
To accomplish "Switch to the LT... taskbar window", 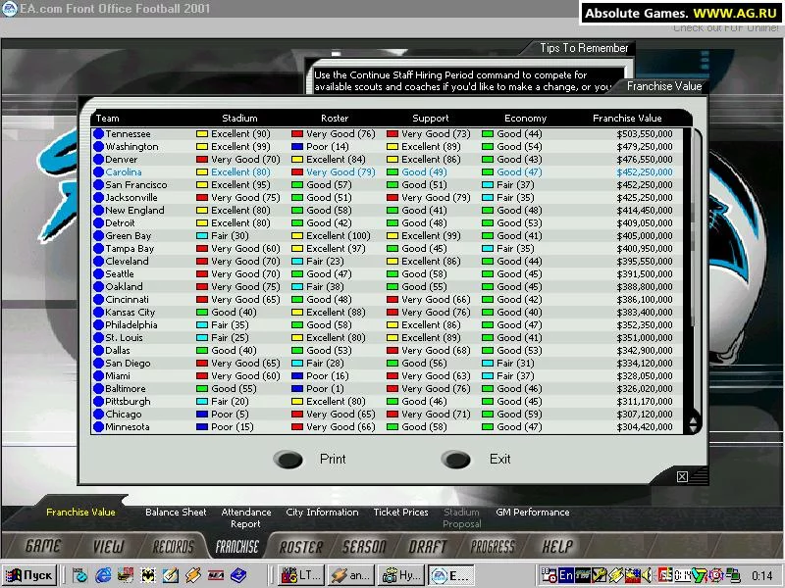I will click(301, 575).
